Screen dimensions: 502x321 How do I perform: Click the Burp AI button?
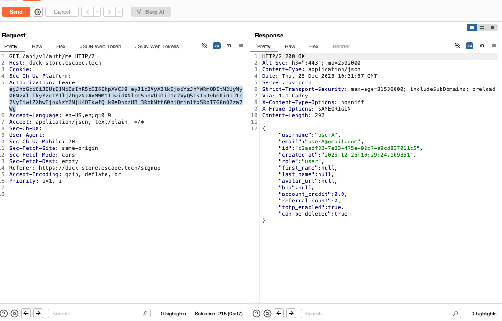(x=151, y=12)
